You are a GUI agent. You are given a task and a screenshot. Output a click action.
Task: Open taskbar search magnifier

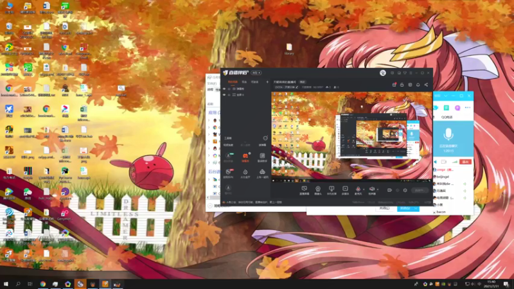tap(18, 284)
